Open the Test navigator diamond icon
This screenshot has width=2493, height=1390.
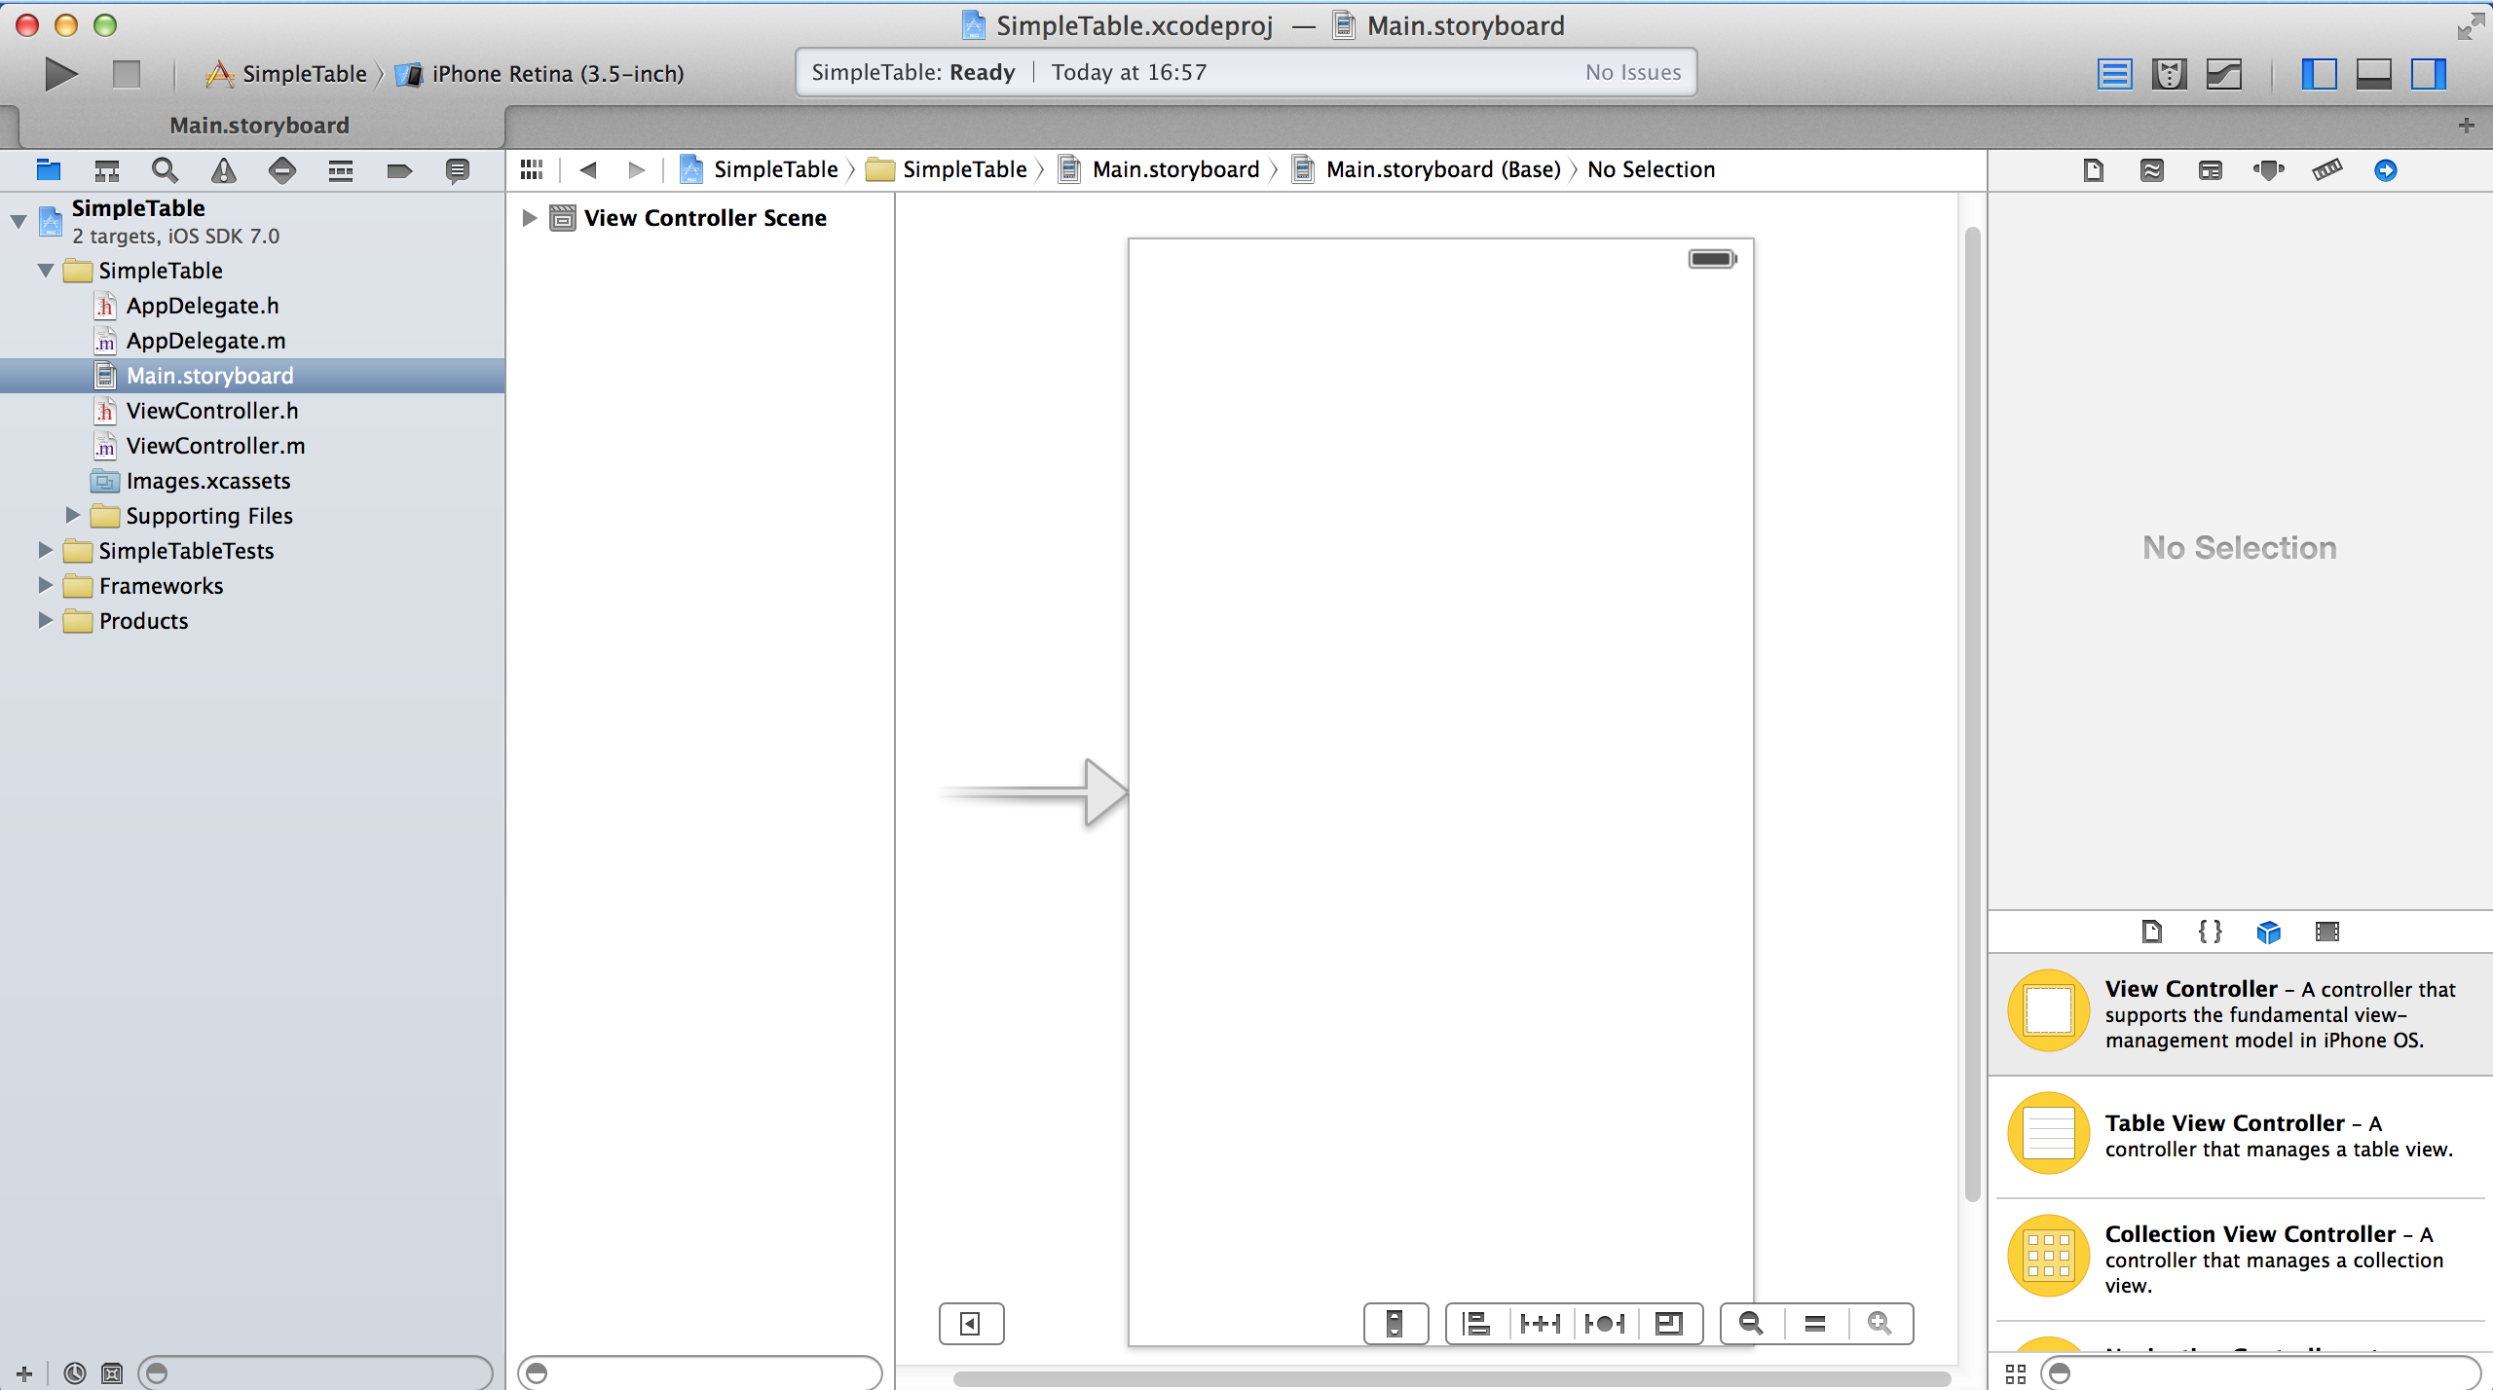pyautogui.click(x=281, y=170)
